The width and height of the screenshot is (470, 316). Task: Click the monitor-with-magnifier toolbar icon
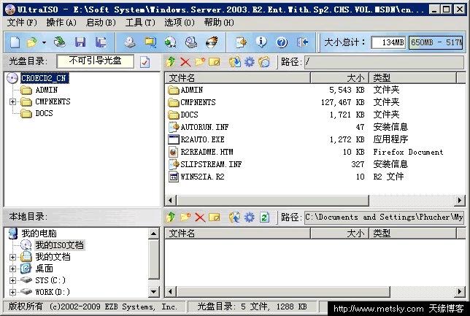pyautogui.click(x=150, y=42)
